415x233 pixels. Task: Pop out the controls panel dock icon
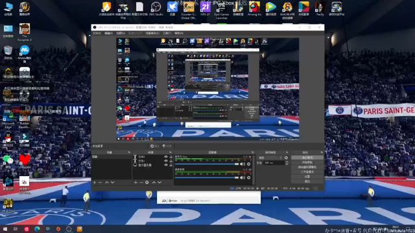pyautogui.click(x=322, y=153)
